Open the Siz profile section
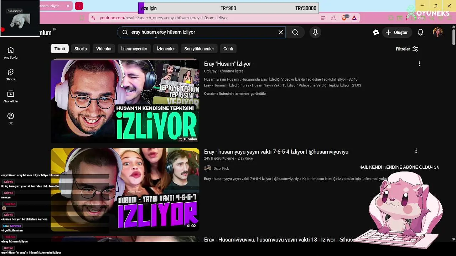 pyautogui.click(x=11, y=118)
